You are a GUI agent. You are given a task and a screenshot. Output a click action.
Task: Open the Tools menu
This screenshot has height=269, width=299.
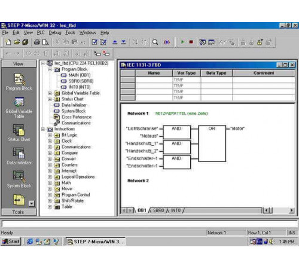(71, 32)
